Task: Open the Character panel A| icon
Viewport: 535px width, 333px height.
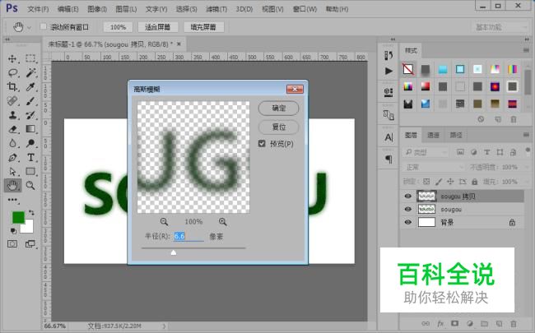Action: 388,137
